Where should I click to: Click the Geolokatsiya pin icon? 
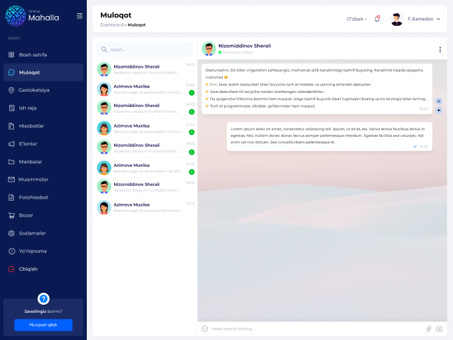pos(11,90)
